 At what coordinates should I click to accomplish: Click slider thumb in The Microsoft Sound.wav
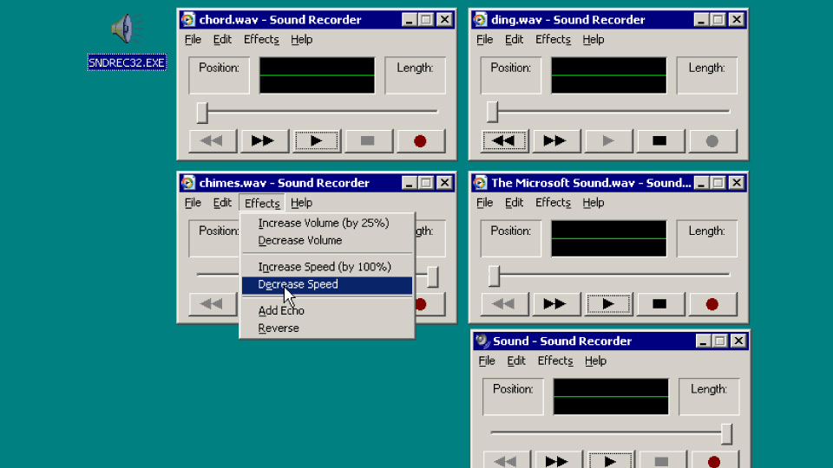click(x=494, y=276)
